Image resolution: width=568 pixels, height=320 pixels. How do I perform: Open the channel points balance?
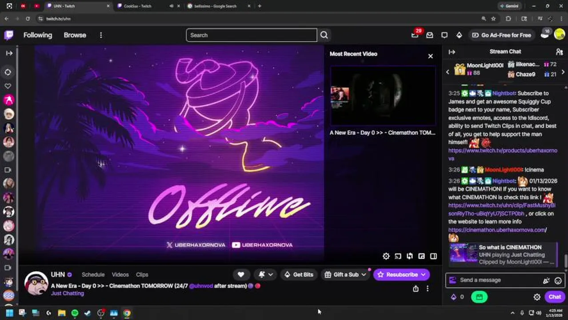(457, 297)
